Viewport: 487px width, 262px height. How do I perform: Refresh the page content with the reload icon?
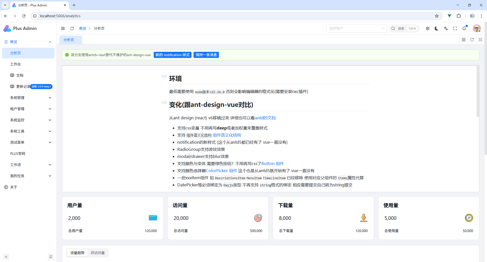click(x=72, y=28)
